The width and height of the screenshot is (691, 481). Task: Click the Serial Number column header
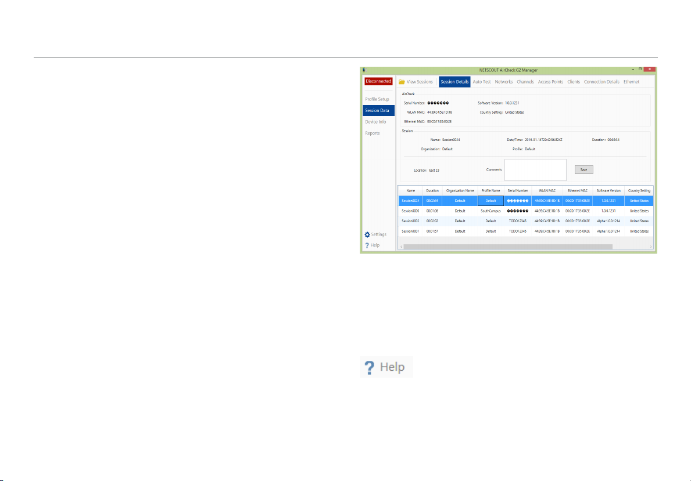(x=518, y=191)
